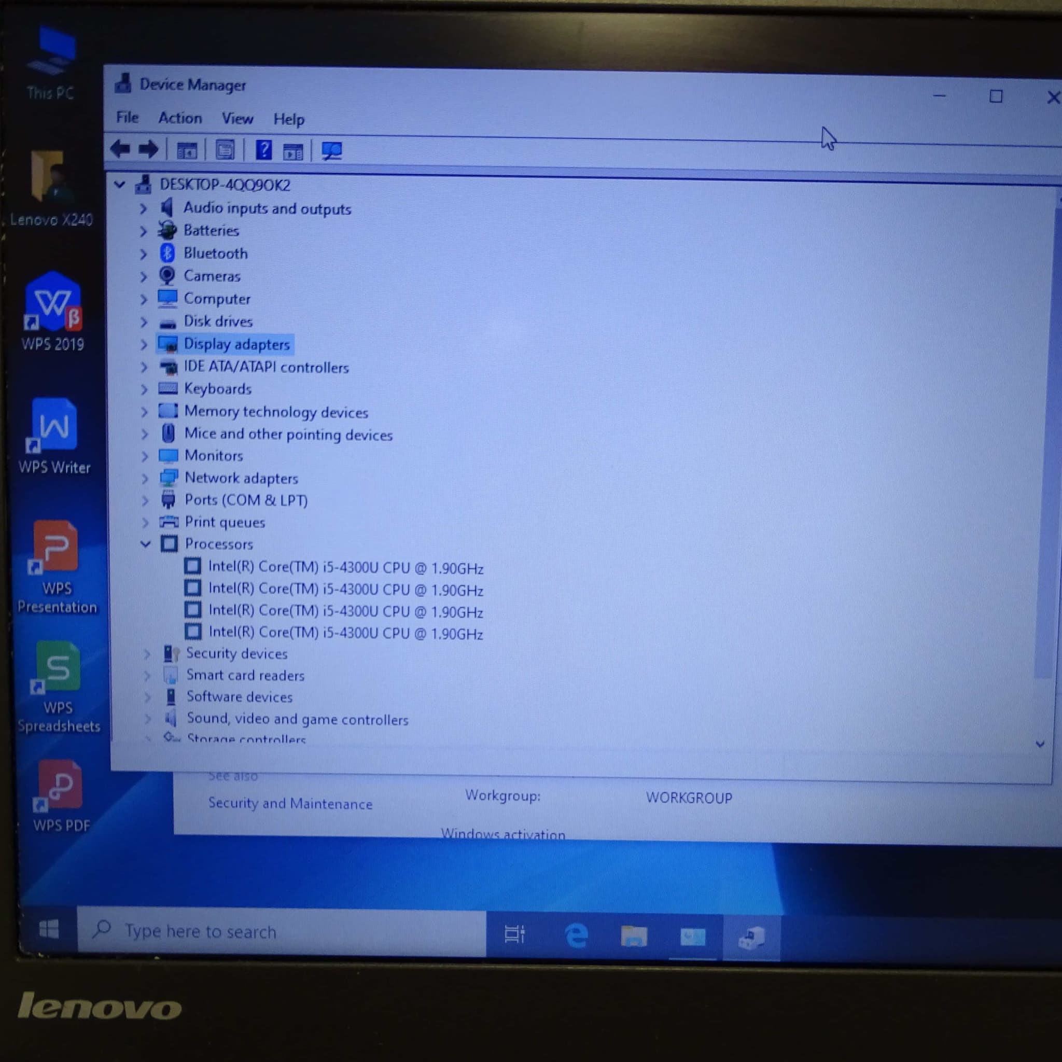Expand the Network adapters chevron
This screenshot has height=1062, width=1062.
tap(145, 478)
